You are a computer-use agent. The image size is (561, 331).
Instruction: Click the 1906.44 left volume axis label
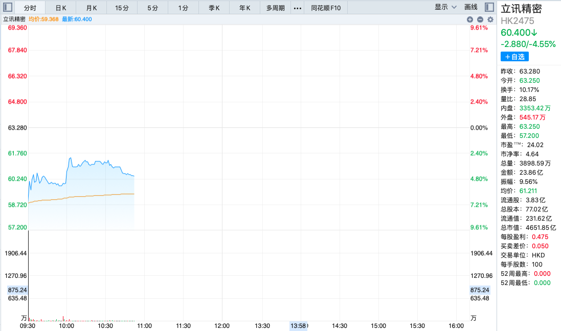tap(16, 253)
